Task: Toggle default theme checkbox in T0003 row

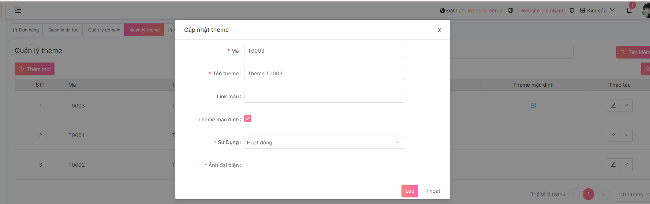Action: (x=533, y=105)
